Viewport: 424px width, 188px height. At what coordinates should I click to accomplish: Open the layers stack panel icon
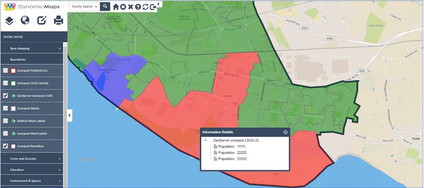click(9, 21)
